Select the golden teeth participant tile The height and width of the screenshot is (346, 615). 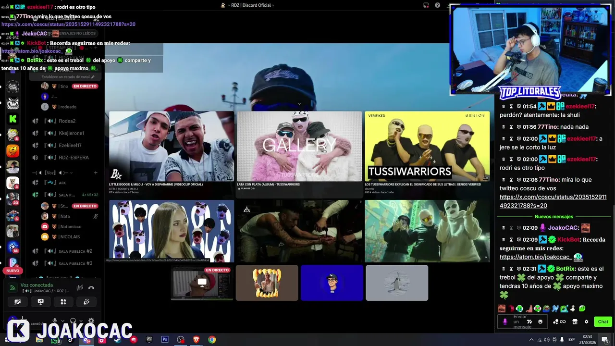coord(267,283)
